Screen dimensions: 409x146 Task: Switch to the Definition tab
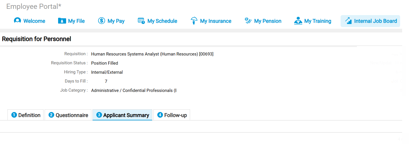coord(26,115)
